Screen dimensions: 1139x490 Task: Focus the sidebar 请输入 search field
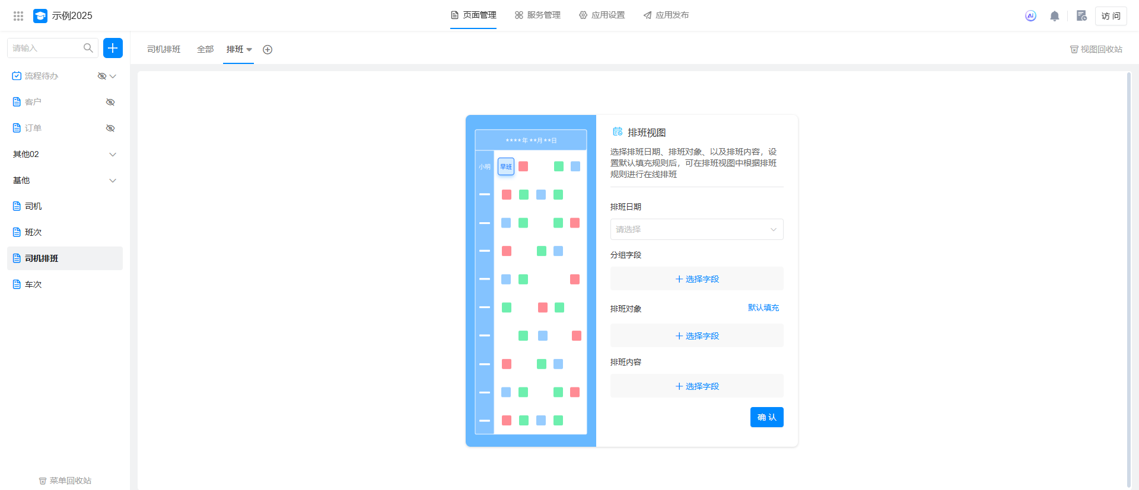coord(45,48)
